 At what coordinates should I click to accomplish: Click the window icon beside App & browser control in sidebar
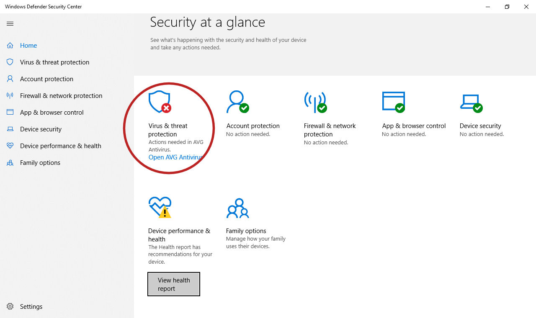10,112
